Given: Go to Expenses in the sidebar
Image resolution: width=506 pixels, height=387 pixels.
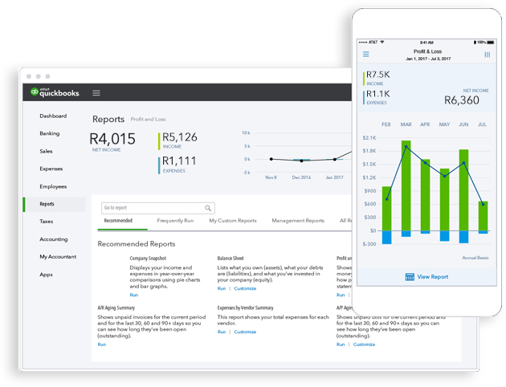Looking at the screenshot, I should 51,169.
